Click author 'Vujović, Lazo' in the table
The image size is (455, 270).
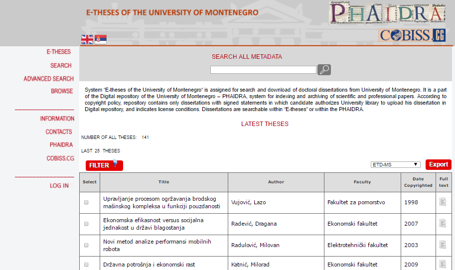coord(248,202)
